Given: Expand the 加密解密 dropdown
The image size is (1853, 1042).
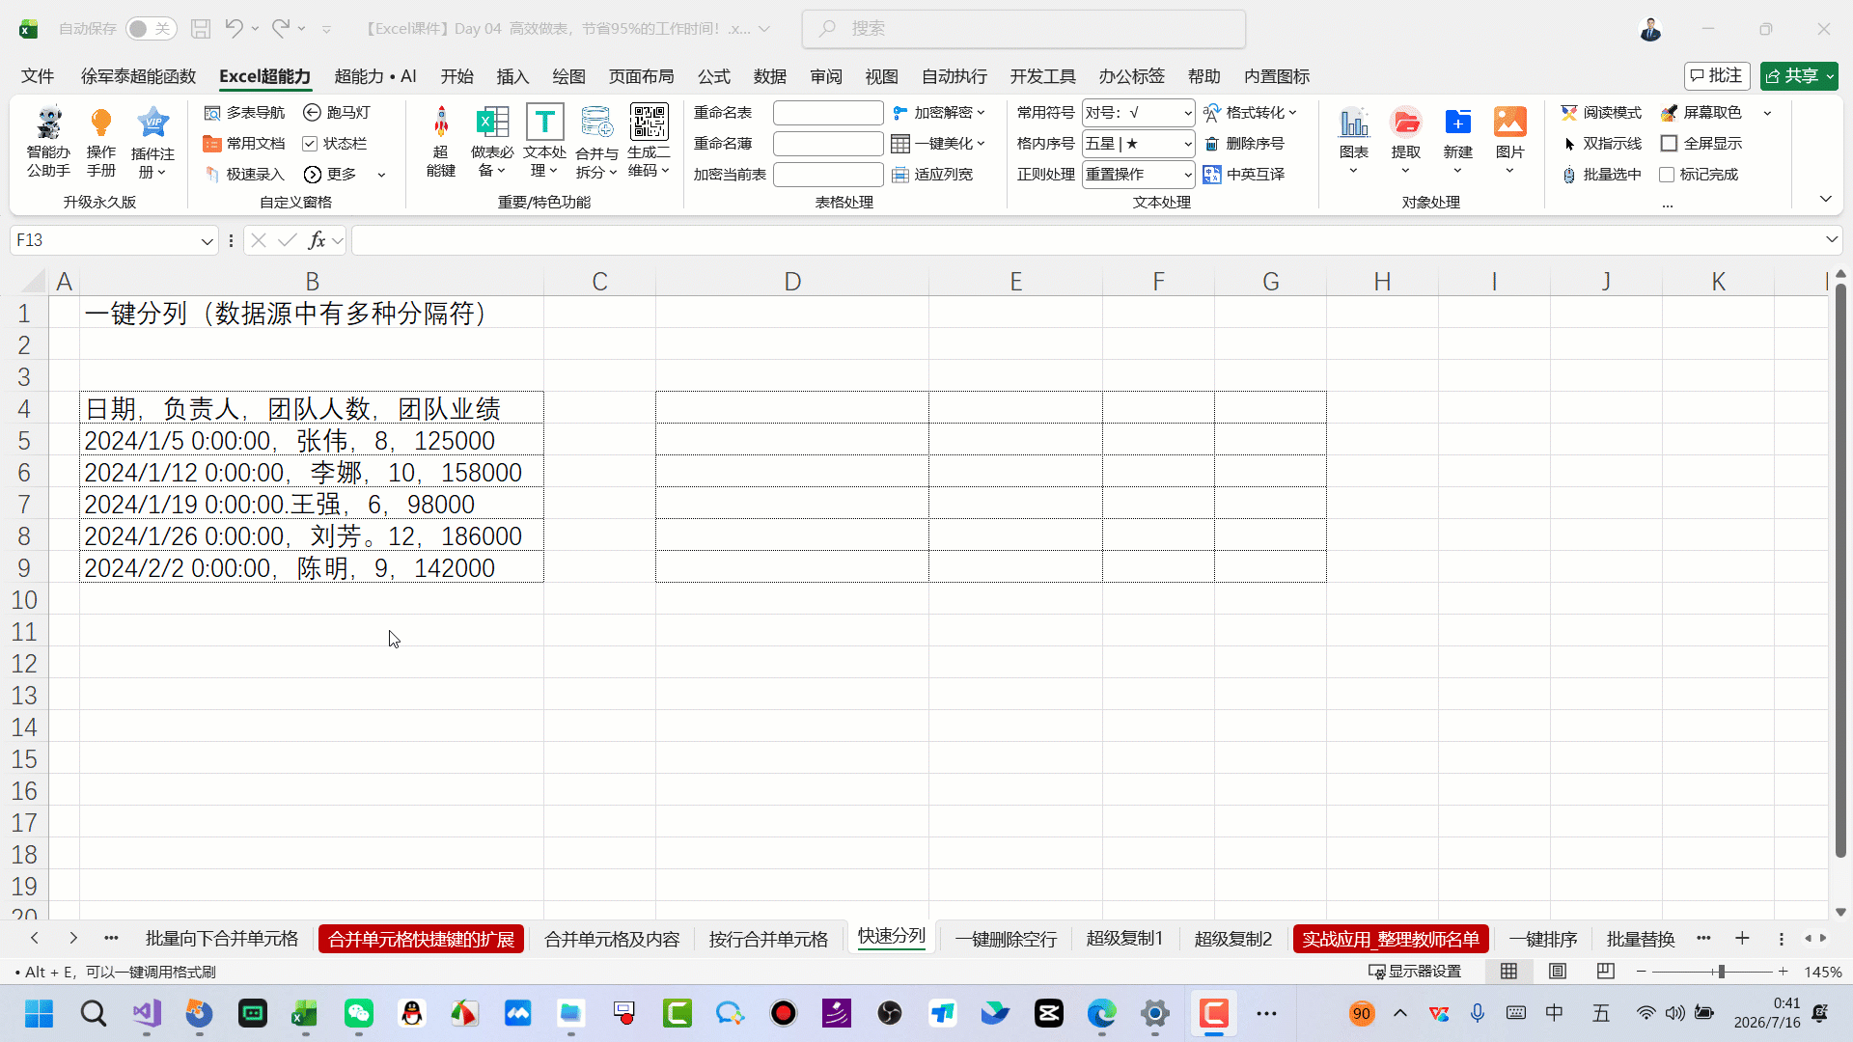Looking at the screenshot, I should tap(981, 113).
